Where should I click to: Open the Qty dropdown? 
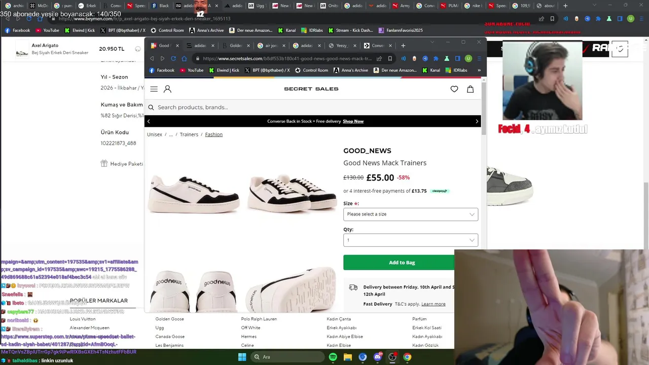(411, 240)
